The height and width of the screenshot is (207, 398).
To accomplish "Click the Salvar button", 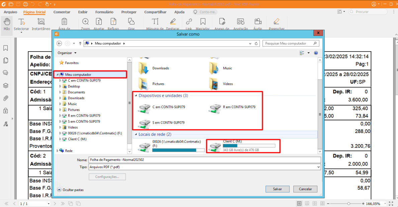I will tap(278, 189).
